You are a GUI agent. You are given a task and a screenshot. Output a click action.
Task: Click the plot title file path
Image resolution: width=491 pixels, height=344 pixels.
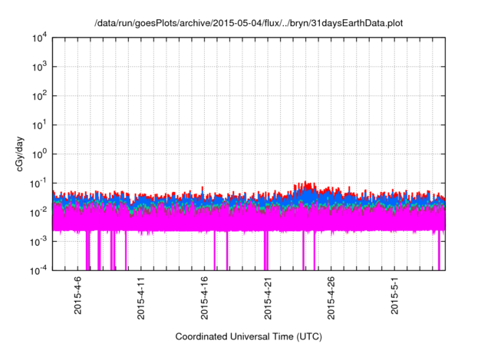pyautogui.click(x=249, y=23)
